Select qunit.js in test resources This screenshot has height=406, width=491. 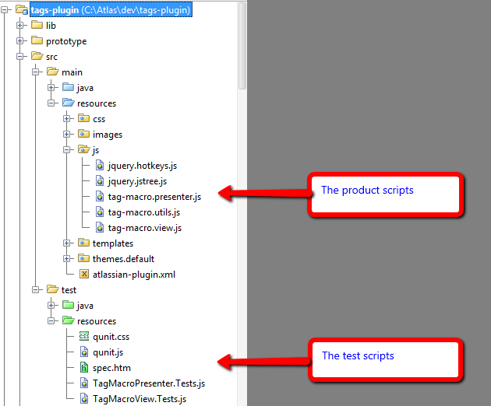pyautogui.click(x=108, y=352)
